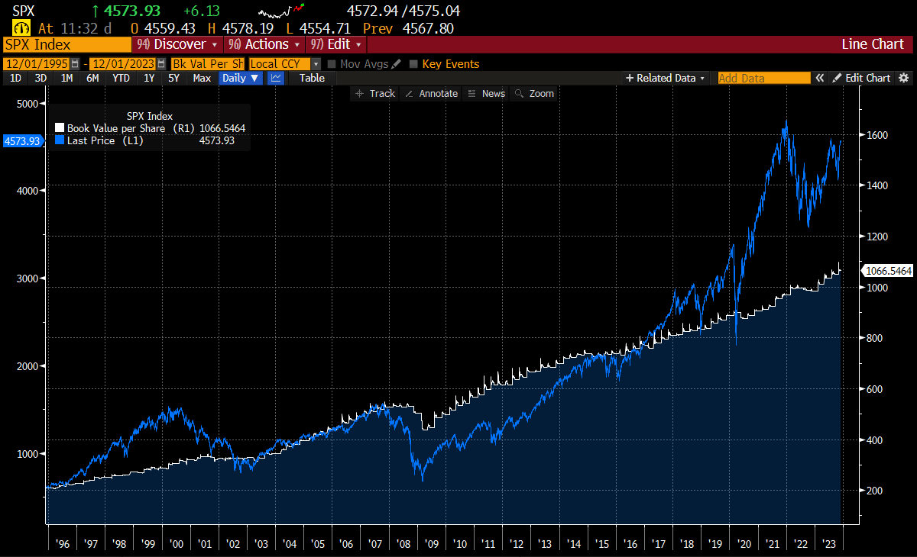Select the Max time range
This screenshot has width=917, height=557.
tap(202, 78)
